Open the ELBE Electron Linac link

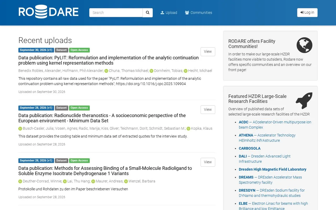click(x=273, y=206)
